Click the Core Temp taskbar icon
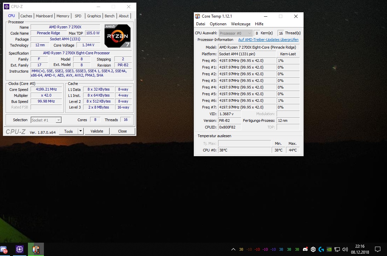The width and height of the screenshot is (387, 256). [x=36, y=249]
